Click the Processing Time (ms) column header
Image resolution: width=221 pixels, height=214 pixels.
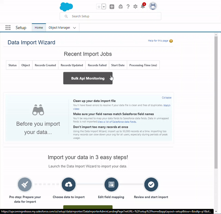tap(143, 65)
